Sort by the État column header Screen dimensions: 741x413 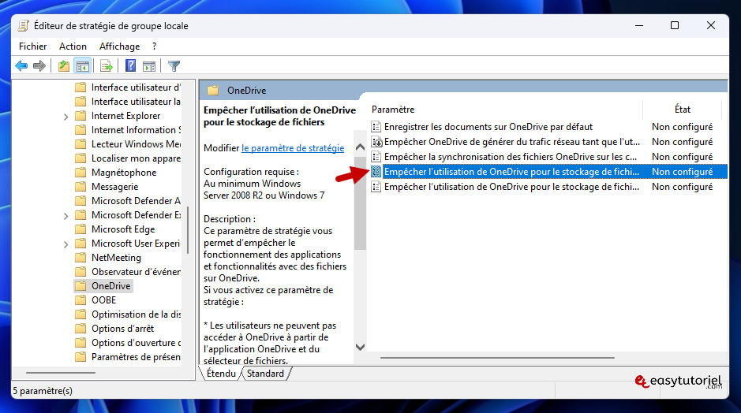[x=683, y=110]
